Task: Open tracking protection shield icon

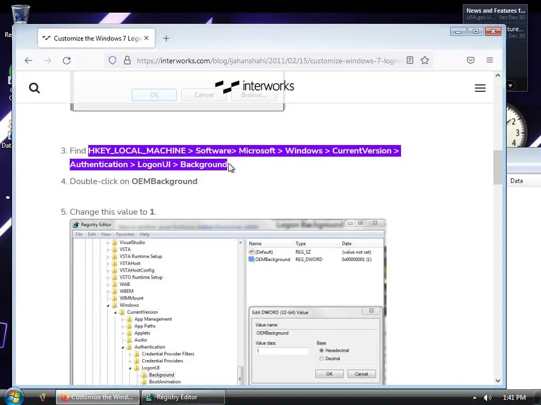Action: tap(113, 61)
